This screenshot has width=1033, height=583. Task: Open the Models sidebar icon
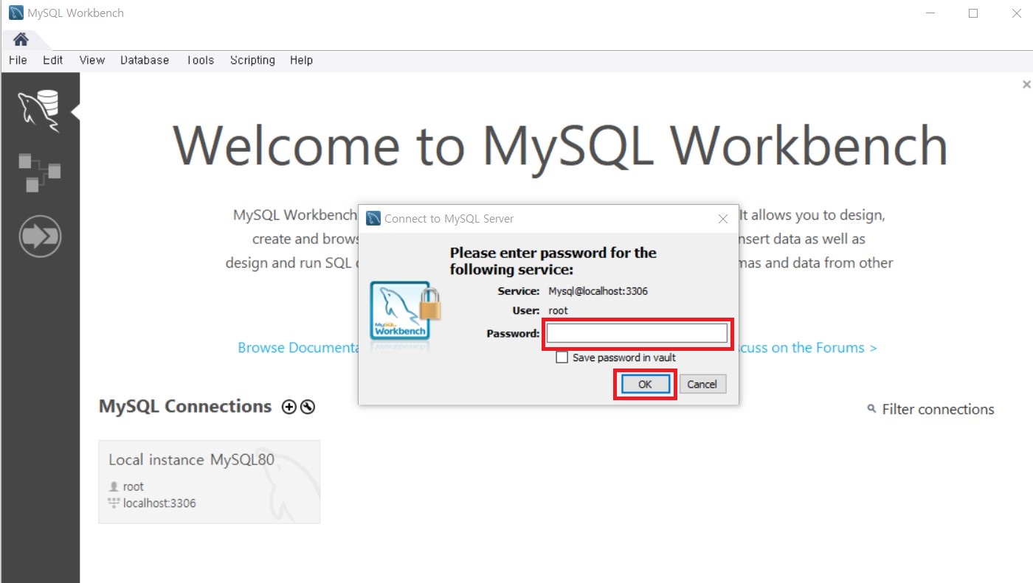pyautogui.click(x=39, y=172)
